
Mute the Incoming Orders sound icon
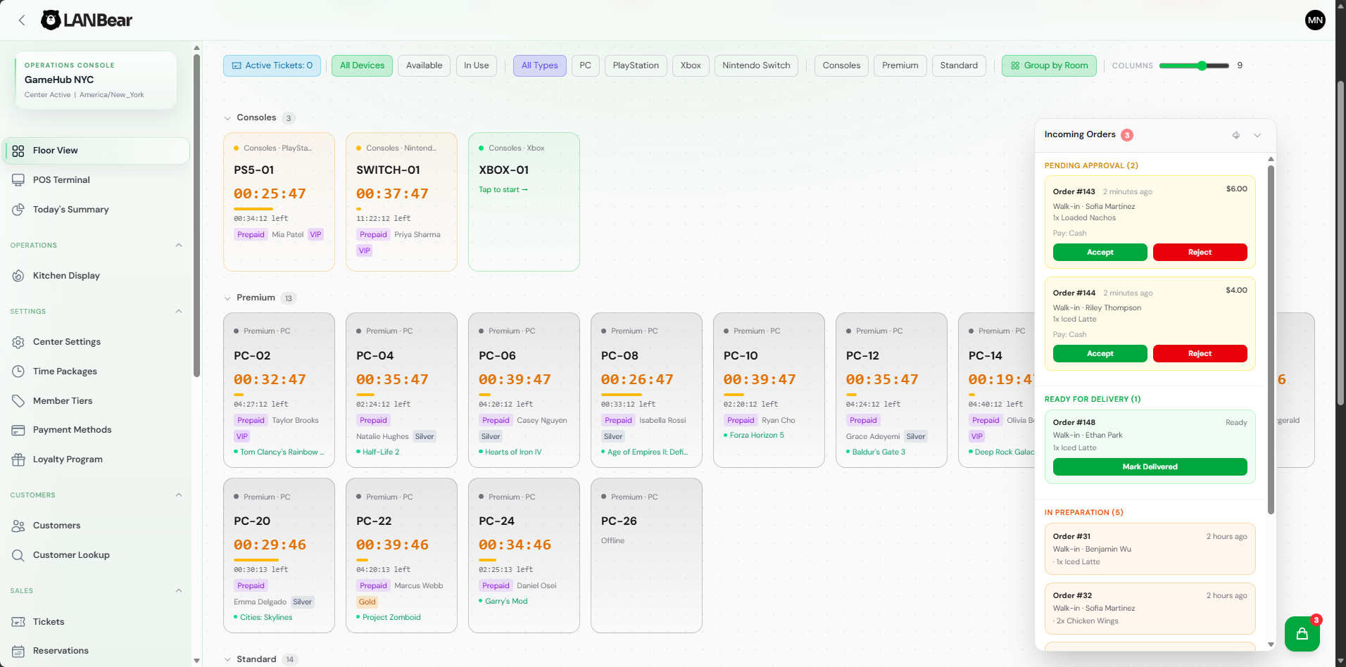(x=1236, y=135)
